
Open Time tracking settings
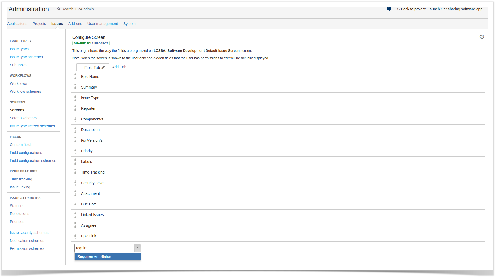pos(21,179)
